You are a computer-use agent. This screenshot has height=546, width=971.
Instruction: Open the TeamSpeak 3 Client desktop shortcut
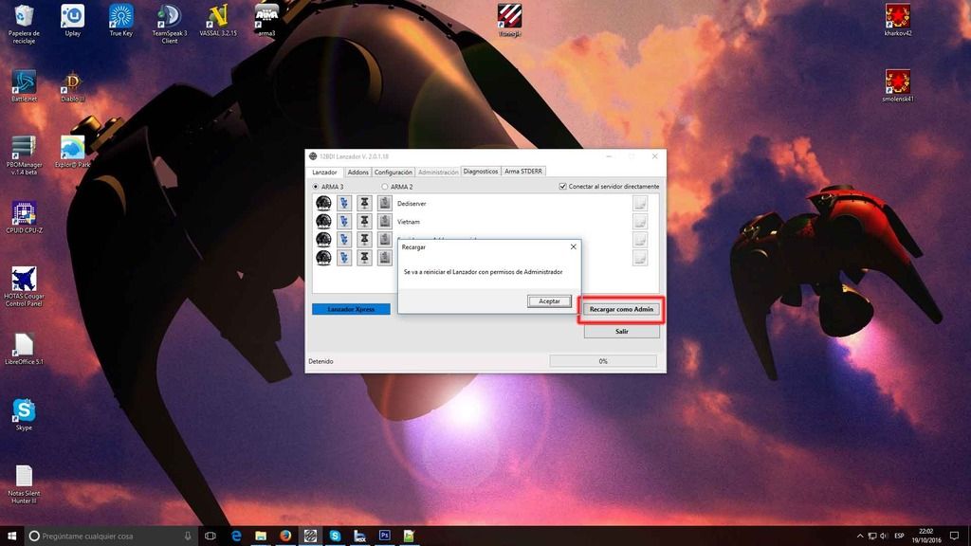pyautogui.click(x=169, y=24)
